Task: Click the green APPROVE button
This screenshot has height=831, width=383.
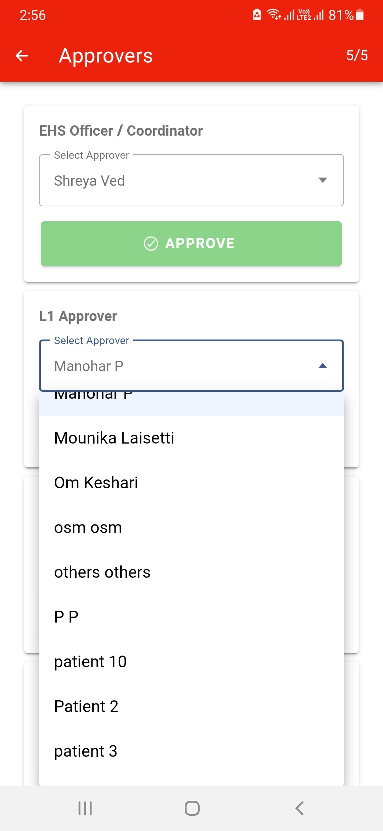Action: [x=191, y=244]
